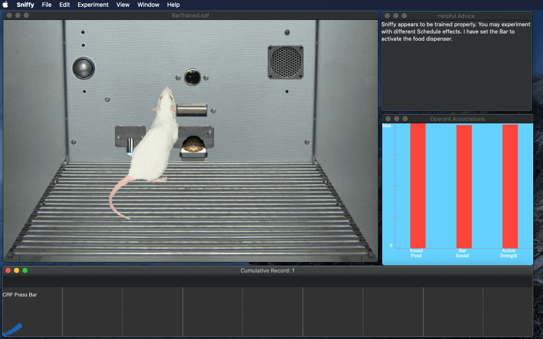Click the Max label on the chart axis
Image resolution: width=543 pixels, height=339 pixels.
(x=387, y=125)
